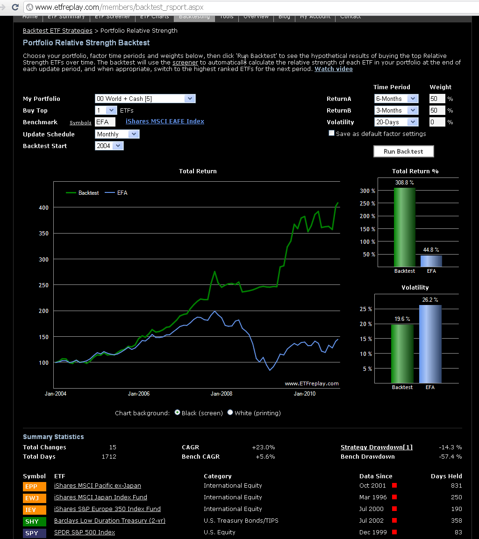
Task: Follow the Backtest ETF Strategies breadcrumb link
Action: click(x=57, y=31)
